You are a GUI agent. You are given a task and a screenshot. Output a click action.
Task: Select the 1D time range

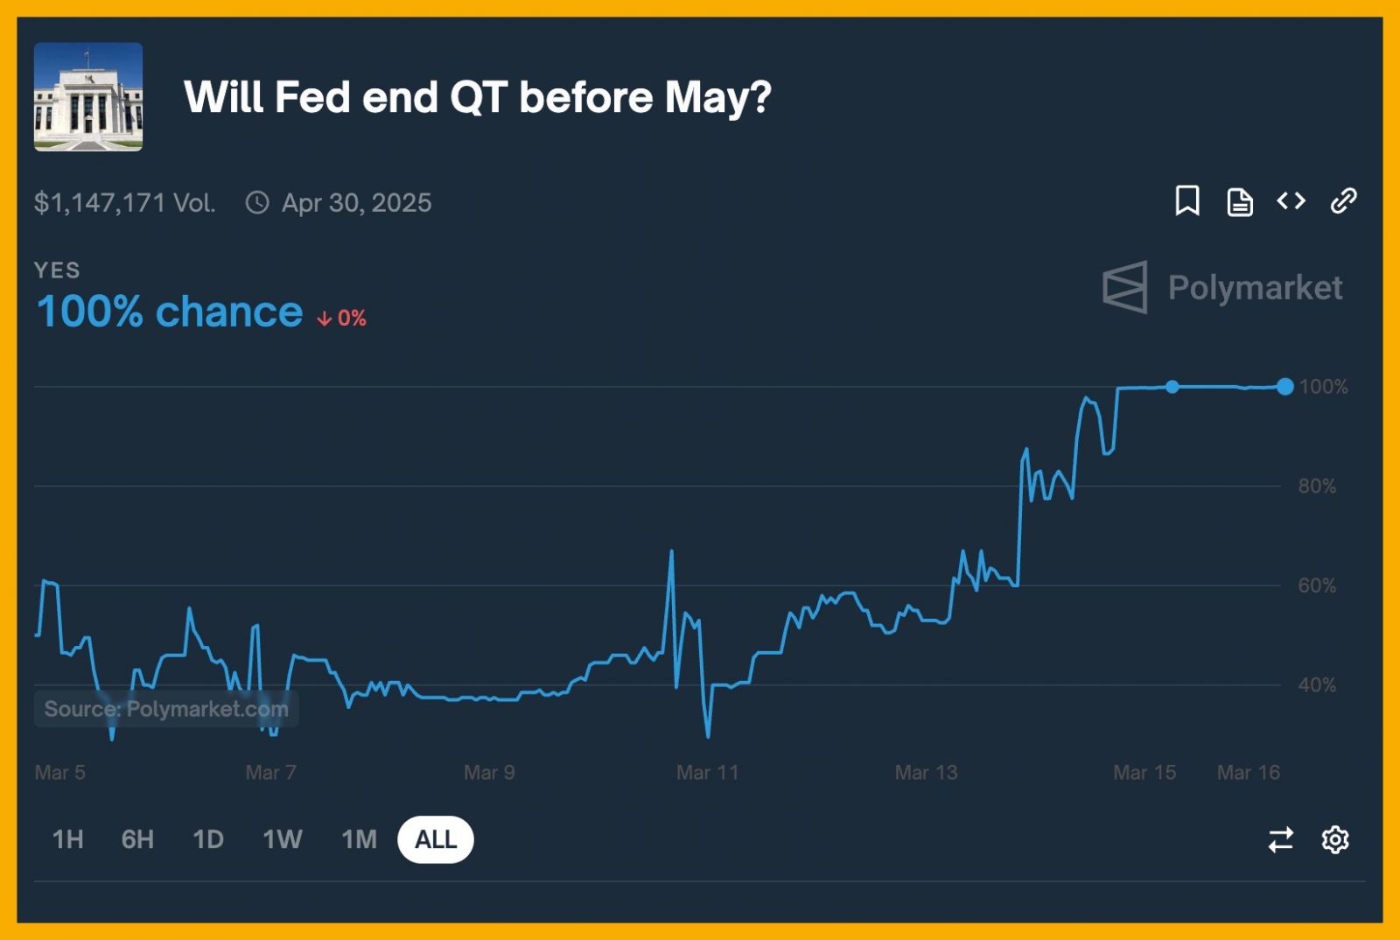[208, 839]
